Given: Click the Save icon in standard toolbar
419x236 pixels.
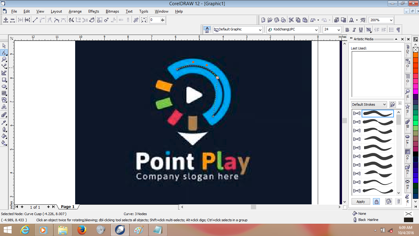Looking at the screenshot, I should tap(277, 20).
